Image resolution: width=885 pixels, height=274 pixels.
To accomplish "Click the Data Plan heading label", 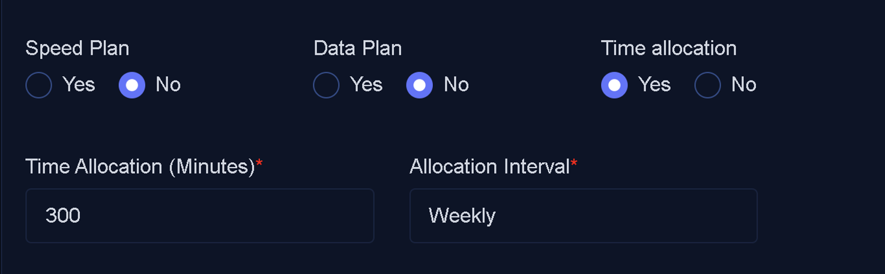I will pyautogui.click(x=358, y=48).
